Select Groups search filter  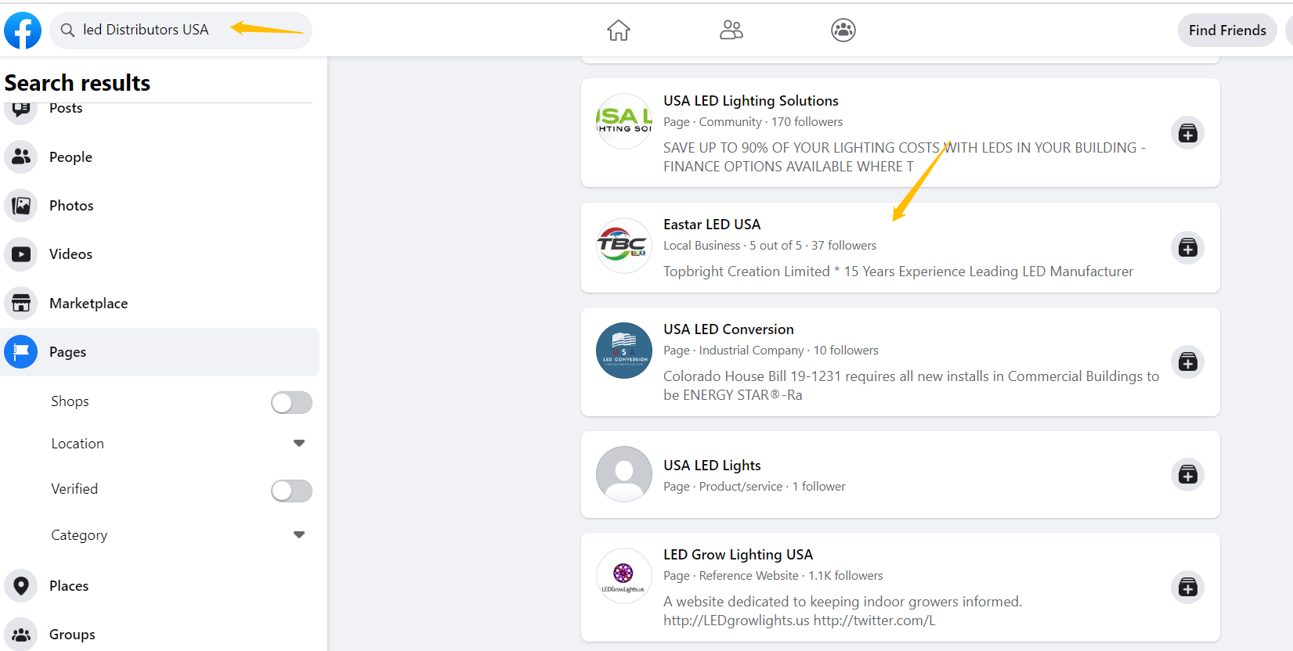160,635
